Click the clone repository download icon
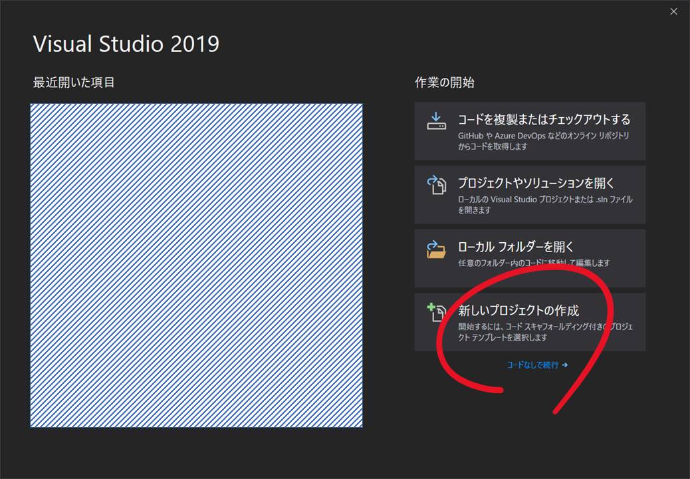Screen dimensions: 690x479 click(x=436, y=121)
